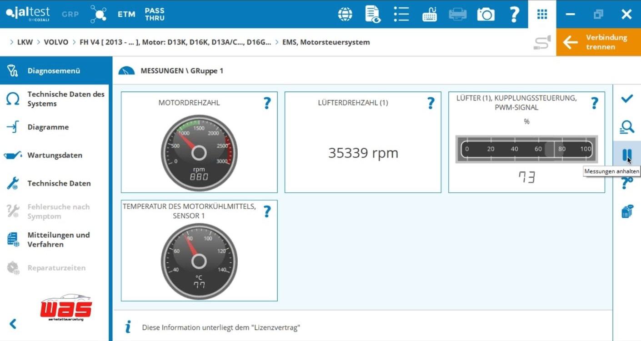The width and height of the screenshot is (641, 341).
Task: Open the list view icon in header
Action: [401, 14]
